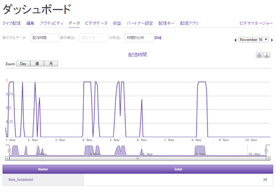Viewport: 276px width, 191px height.
Task: Click the right range handle of the navigator
Action: [x=266, y=151]
